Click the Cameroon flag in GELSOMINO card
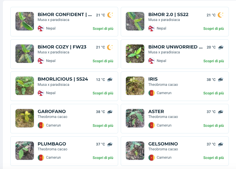 tap(152, 158)
